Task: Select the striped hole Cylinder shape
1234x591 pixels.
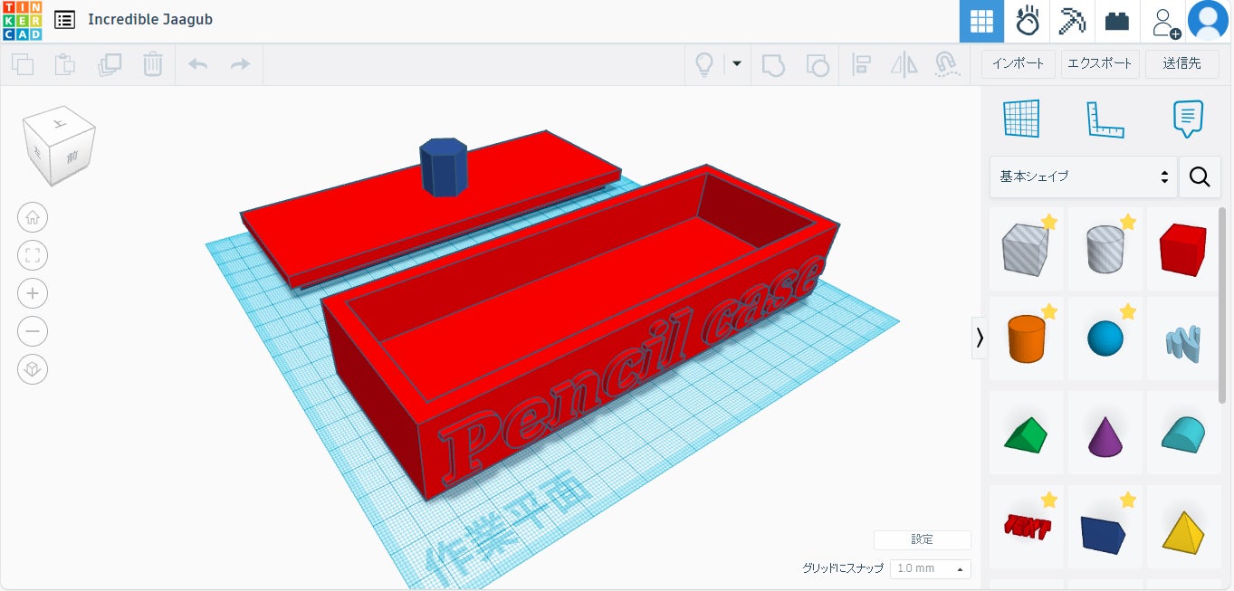Action: (x=1105, y=248)
